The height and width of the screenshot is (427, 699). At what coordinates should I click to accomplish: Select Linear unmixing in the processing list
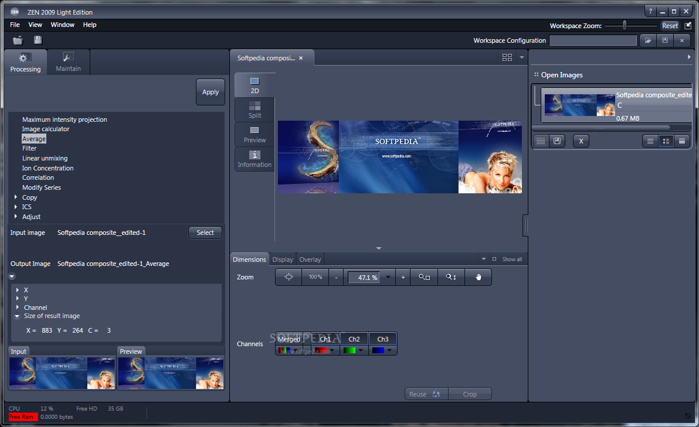pyautogui.click(x=45, y=158)
